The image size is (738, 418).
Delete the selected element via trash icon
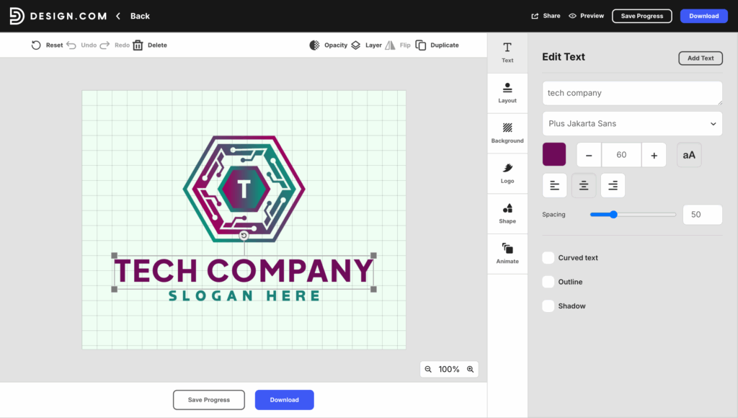138,45
